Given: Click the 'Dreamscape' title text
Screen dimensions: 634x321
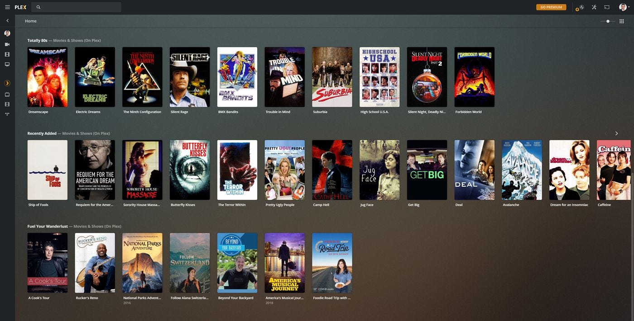Looking at the screenshot, I should [38, 112].
